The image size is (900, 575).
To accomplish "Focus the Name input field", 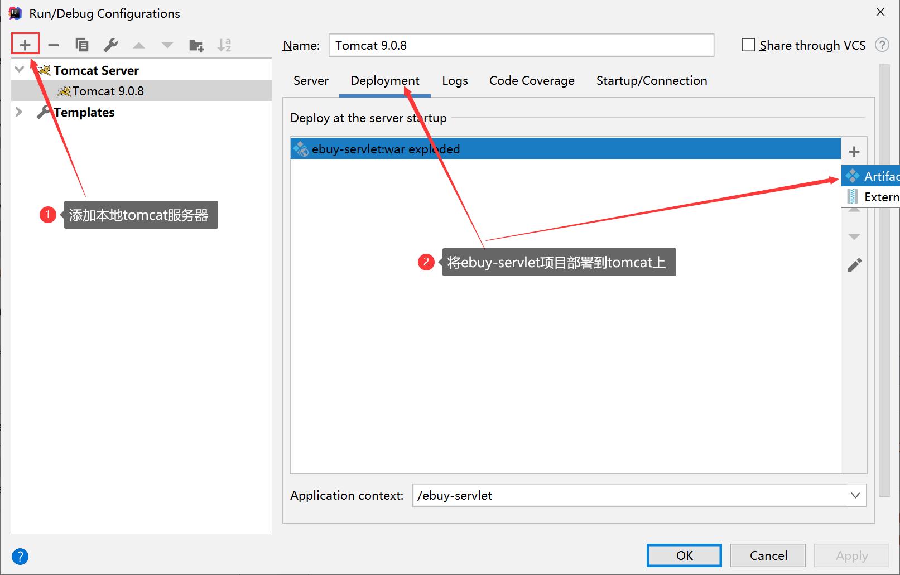I will pos(521,45).
